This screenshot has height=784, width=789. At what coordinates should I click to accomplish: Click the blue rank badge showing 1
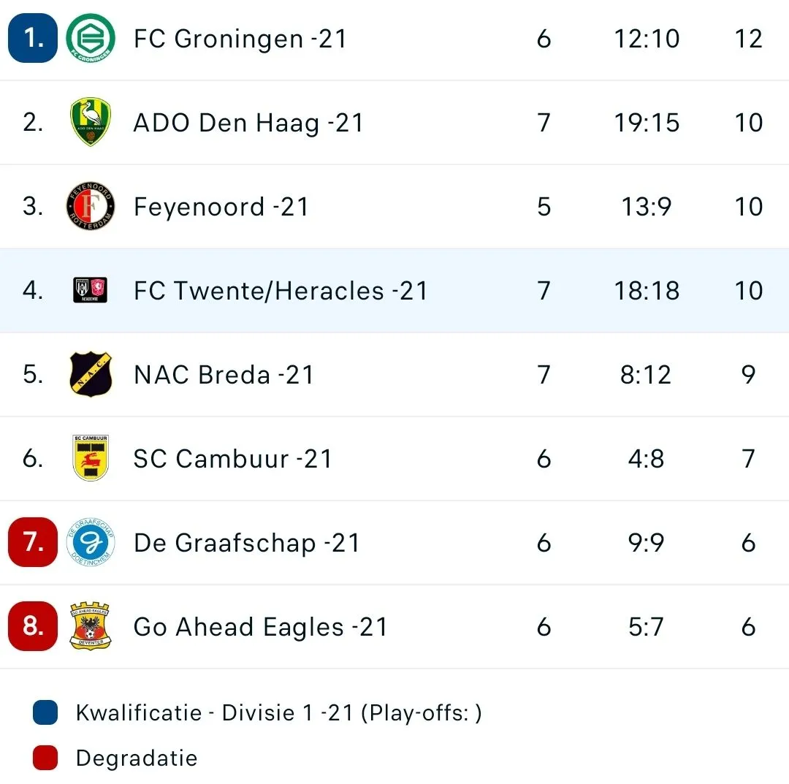point(32,39)
